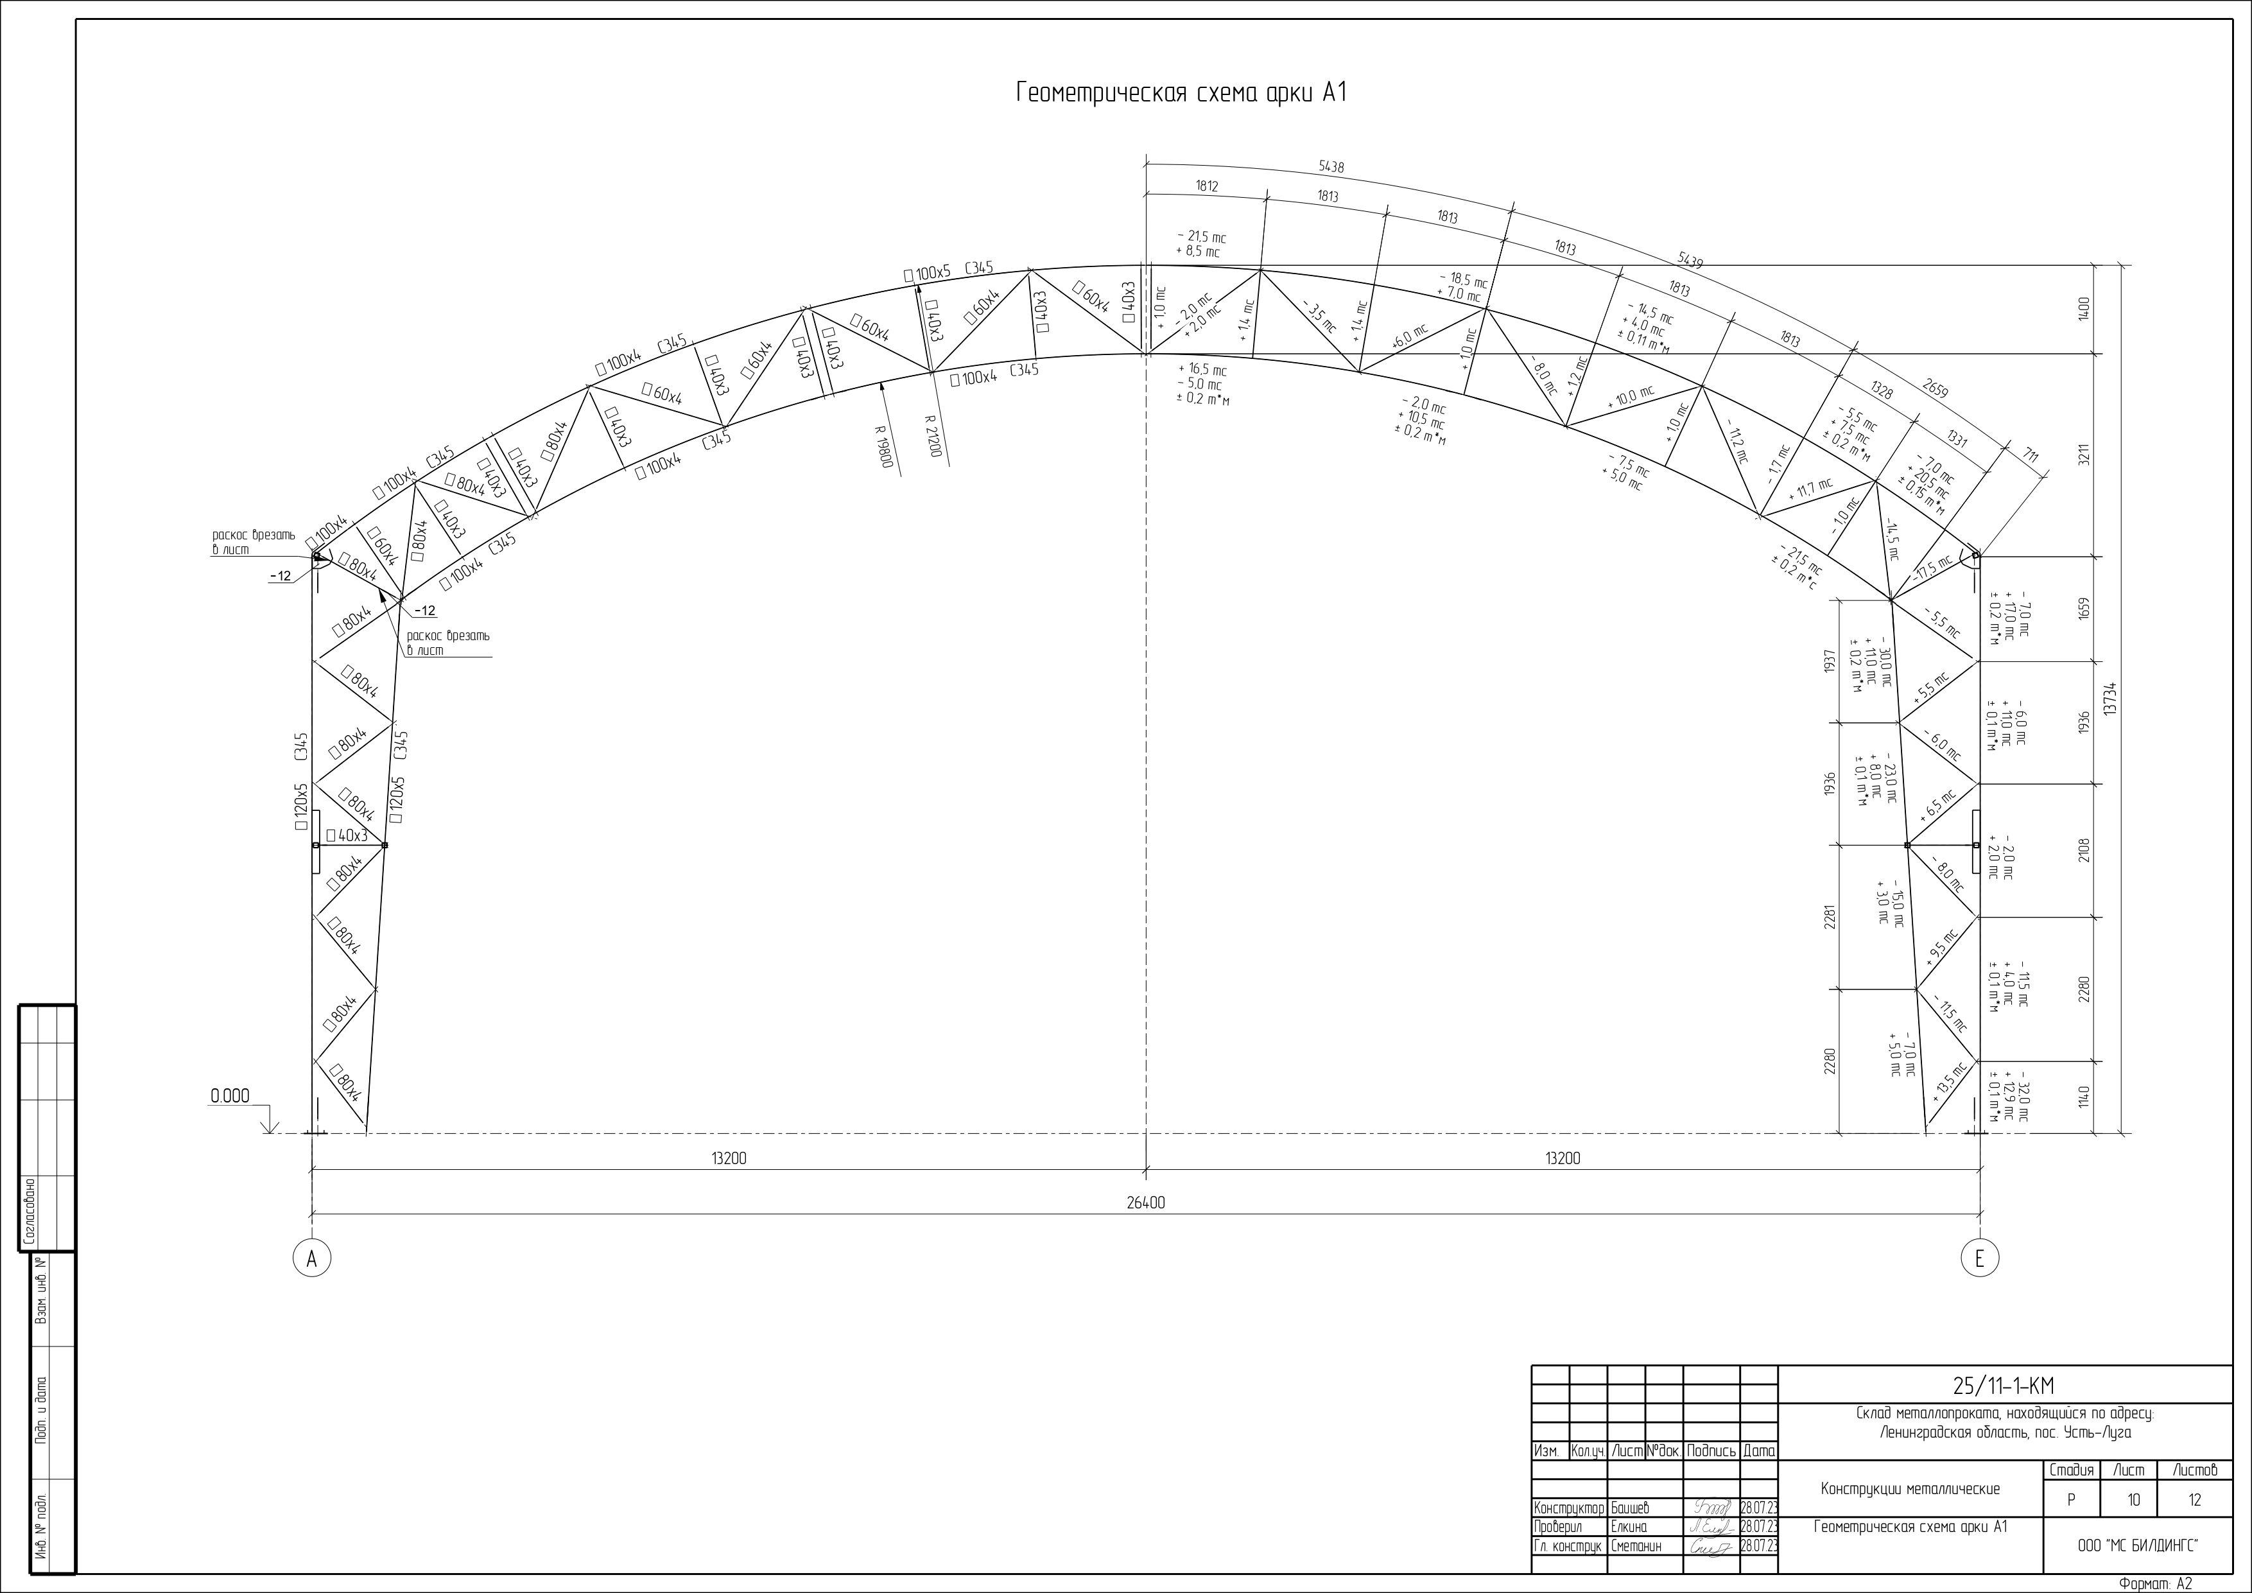Viewport: 2252px width, 1593px height.
Task: Click the left half-span dimension 13200
Action: [729, 1158]
